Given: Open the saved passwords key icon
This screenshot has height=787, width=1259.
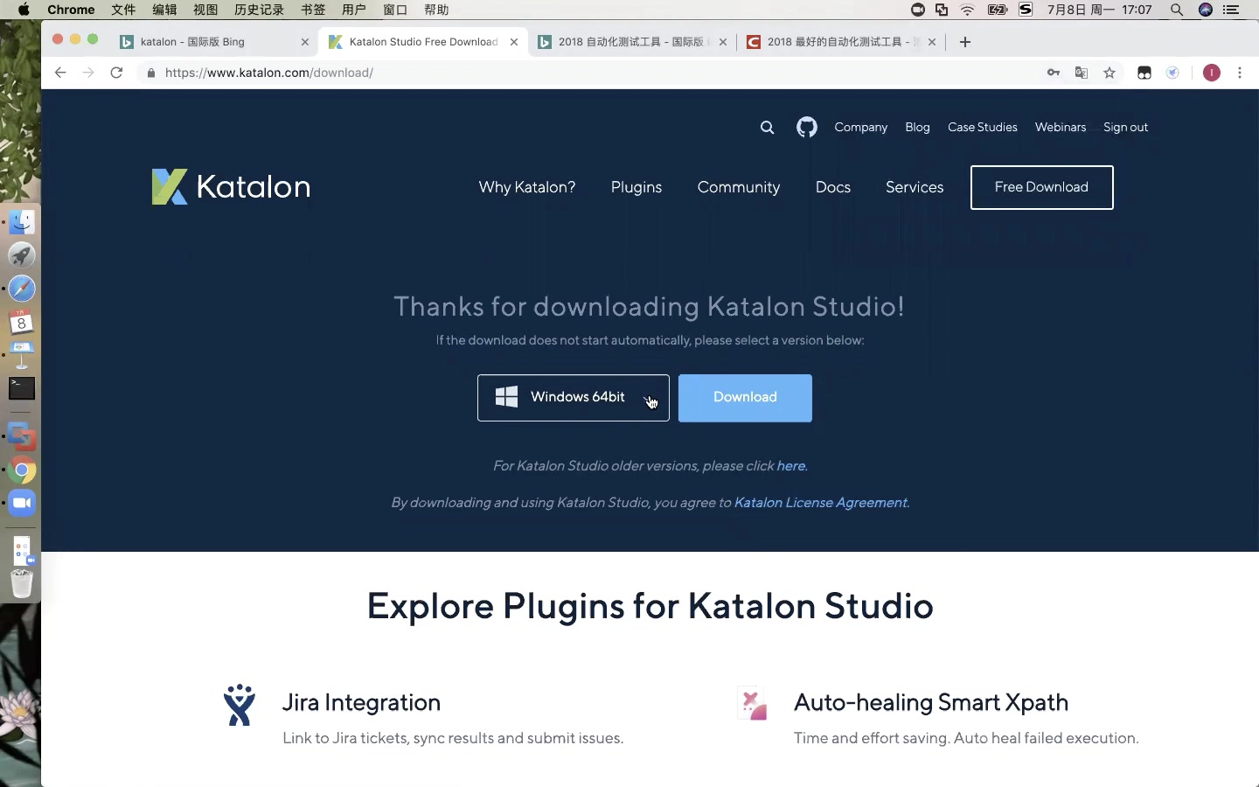Looking at the screenshot, I should 1054,73.
